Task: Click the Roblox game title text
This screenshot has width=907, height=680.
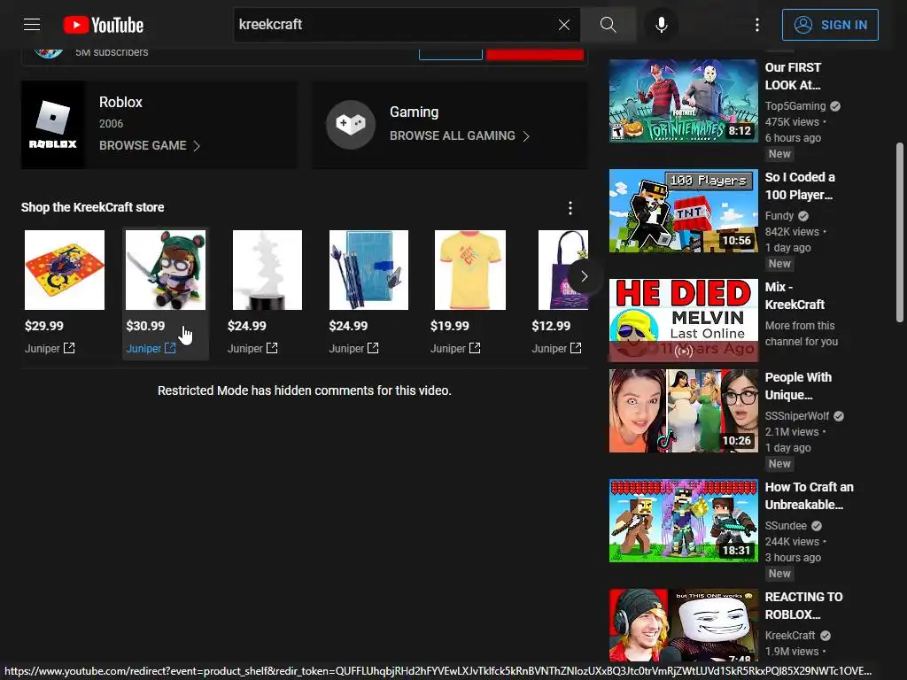Action: (x=120, y=103)
